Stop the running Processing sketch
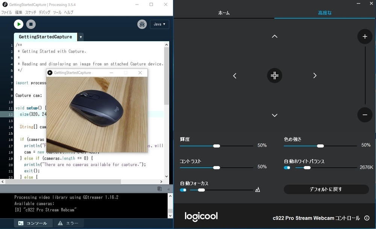 pos(31,24)
